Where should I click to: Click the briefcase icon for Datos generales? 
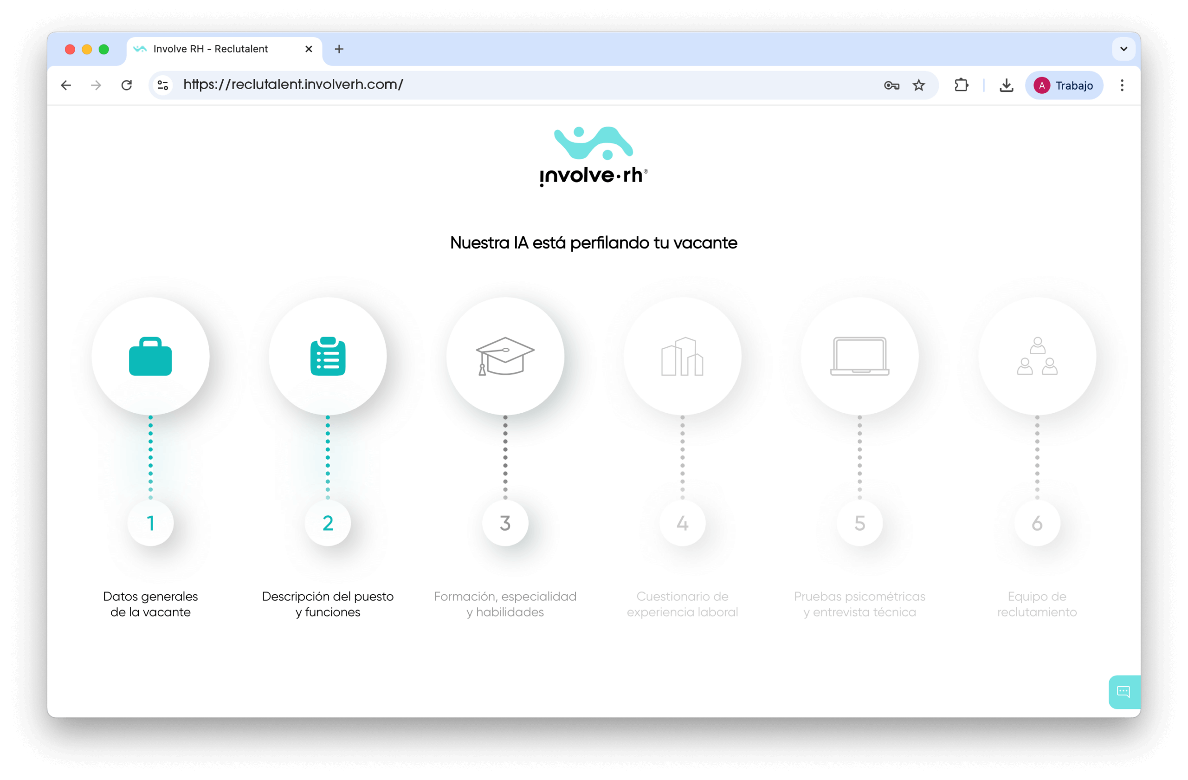[150, 357]
